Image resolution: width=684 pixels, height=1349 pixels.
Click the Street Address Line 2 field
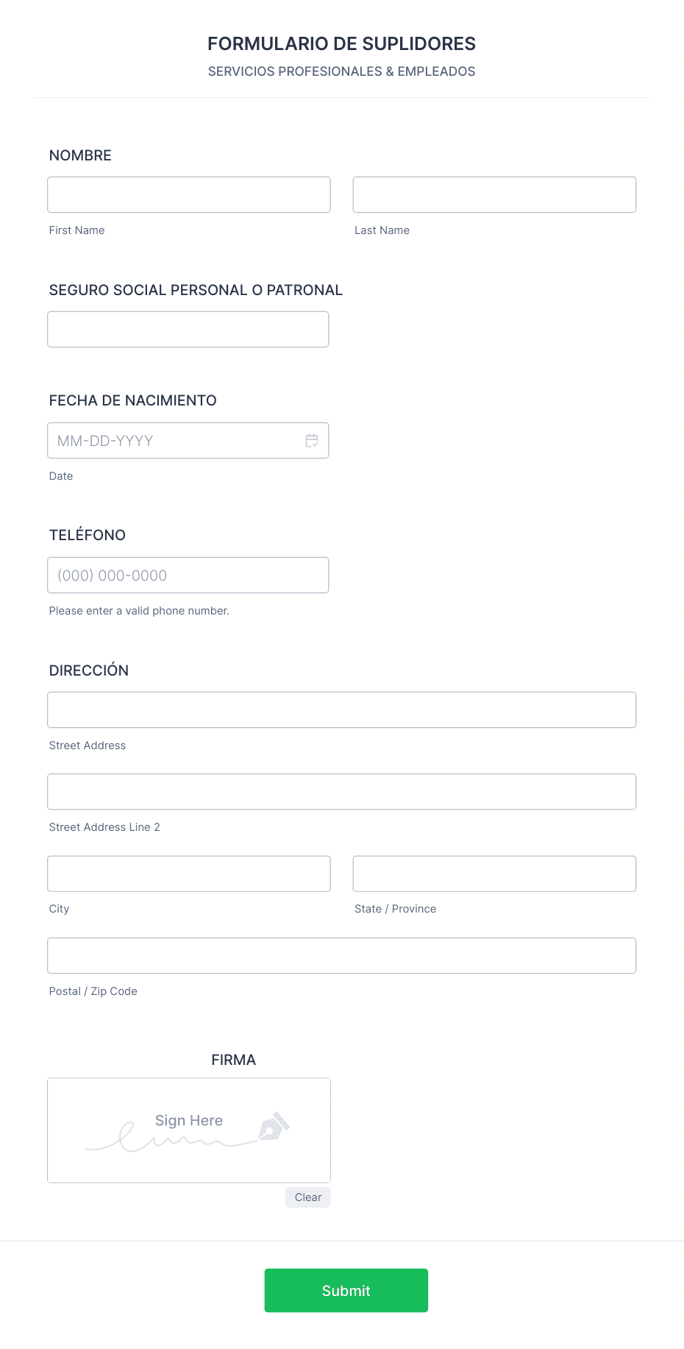[342, 792]
